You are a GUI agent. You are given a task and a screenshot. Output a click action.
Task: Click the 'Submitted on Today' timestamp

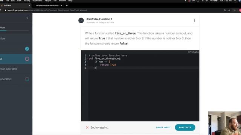(100, 22)
